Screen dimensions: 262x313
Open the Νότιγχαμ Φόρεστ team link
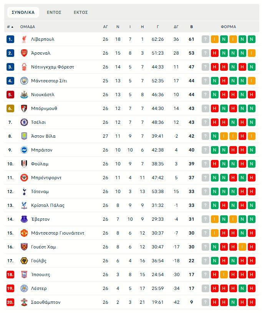click(x=53, y=67)
